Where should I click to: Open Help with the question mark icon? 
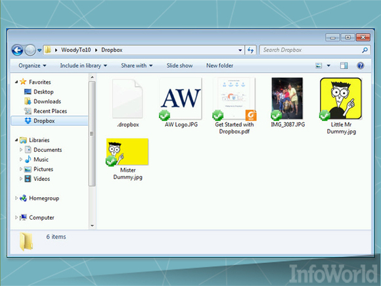coord(361,66)
